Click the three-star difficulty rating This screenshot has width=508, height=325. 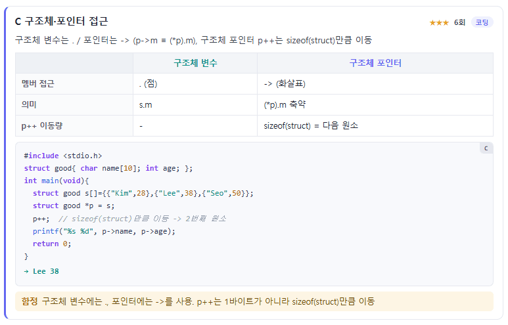439,23
